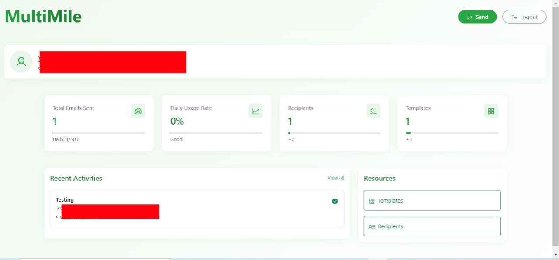Click the scrollbar down arrow

pos(556,254)
